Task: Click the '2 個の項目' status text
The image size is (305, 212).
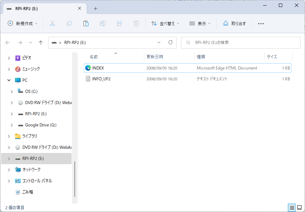Action: point(15,207)
